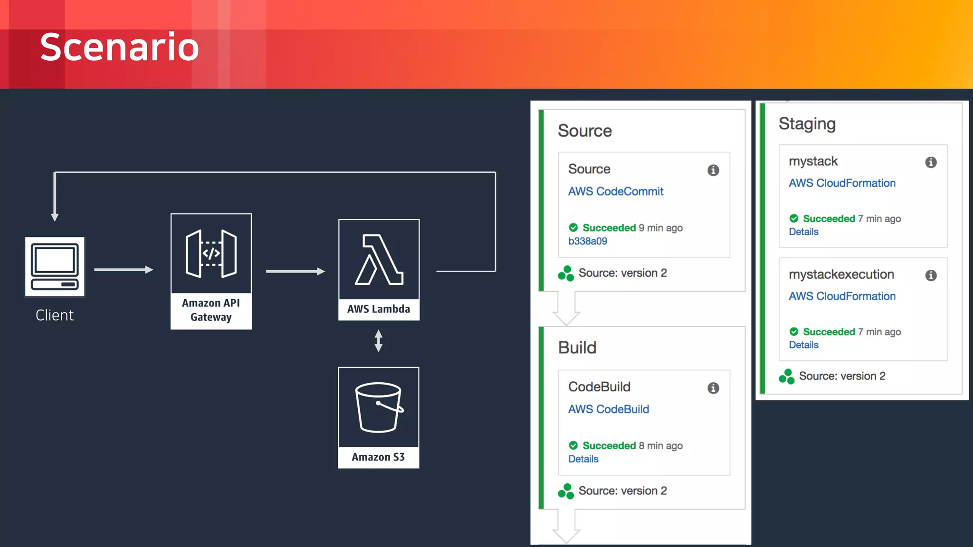Click the Client computer icon
The height and width of the screenshot is (547, 973).
coord(55,266)
